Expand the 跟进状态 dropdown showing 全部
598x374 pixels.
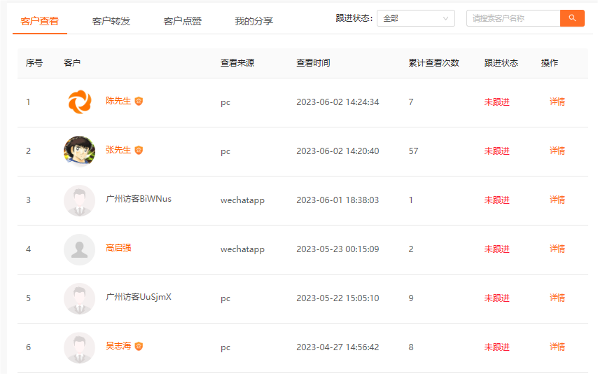click(416, 18)
